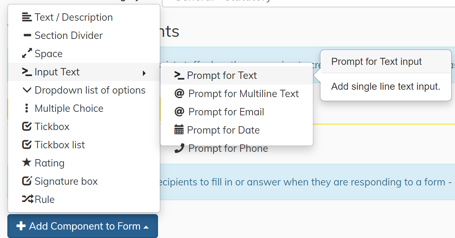The width and height of the screenshot is (455, 238).
Task: Choose Prompt for Text entry
Action: 222,75
